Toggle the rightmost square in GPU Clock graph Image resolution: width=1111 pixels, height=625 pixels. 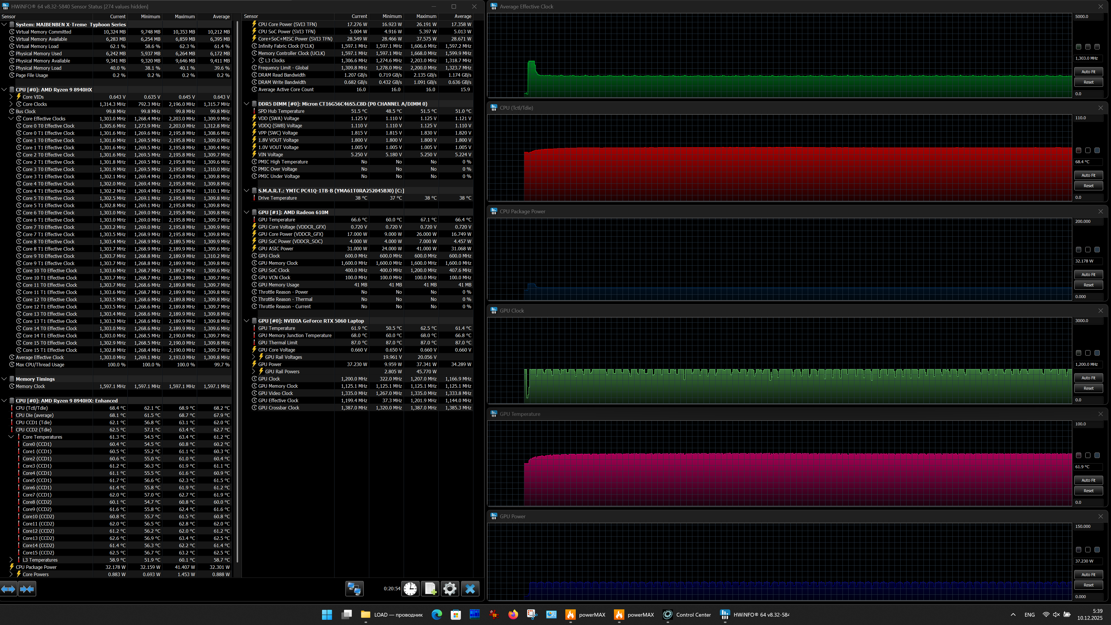(1097, 353)
